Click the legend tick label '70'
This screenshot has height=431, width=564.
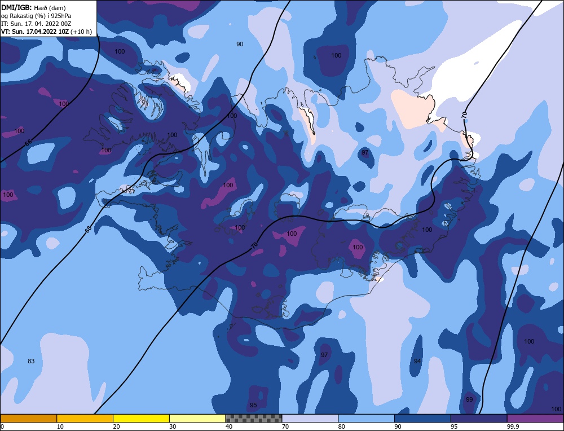point(285,426)
